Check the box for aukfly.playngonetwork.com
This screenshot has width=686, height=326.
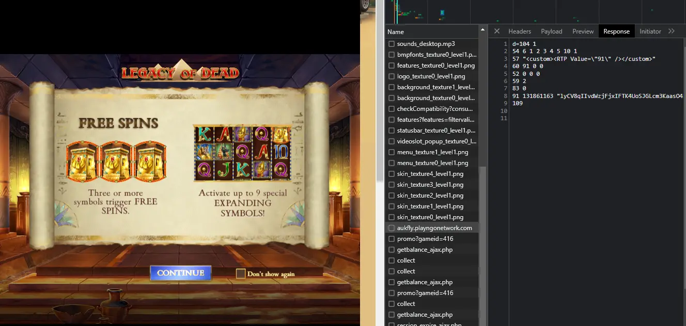392,228
